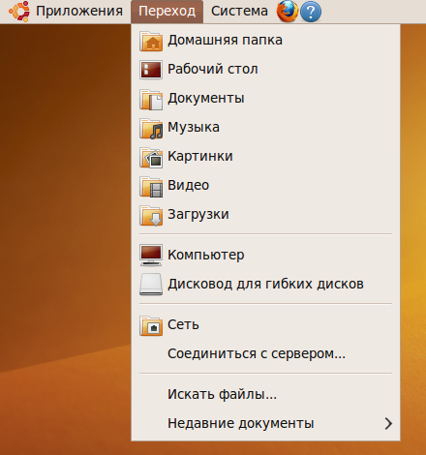426x455 pixels.
Task: Launch Firefox from the panel icon
Action: [x=288, y=11]
